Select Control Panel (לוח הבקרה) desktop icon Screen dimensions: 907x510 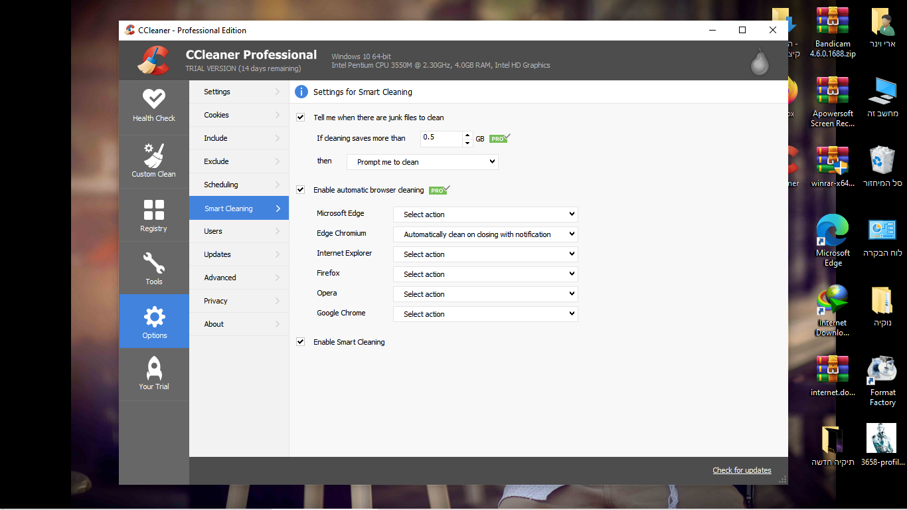click(x=882, y=236)
